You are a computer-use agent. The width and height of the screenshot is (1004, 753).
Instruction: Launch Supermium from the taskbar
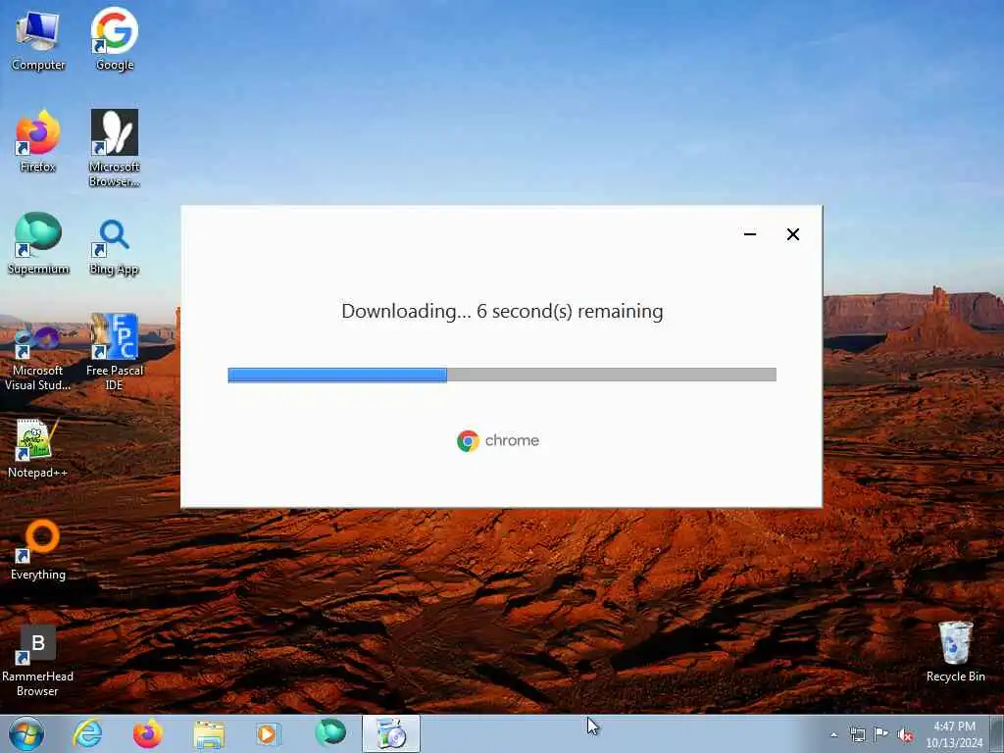point(330,733)
